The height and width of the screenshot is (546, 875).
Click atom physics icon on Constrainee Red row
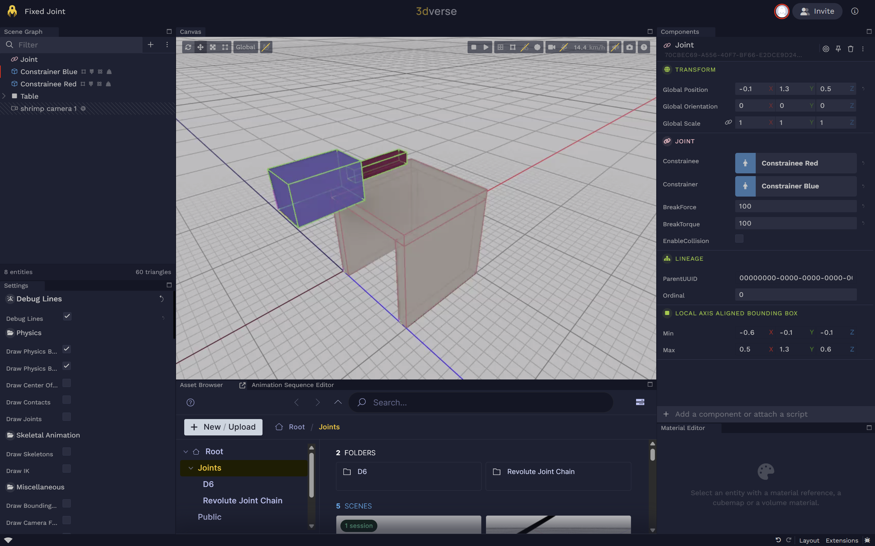coord(99,84)
